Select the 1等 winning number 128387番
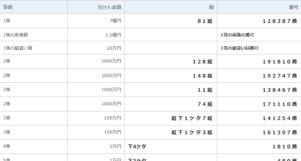Screen dimensions: 301x161 coord(280,21)
